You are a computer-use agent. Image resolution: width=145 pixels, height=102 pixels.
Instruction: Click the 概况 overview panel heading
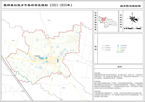120,67
